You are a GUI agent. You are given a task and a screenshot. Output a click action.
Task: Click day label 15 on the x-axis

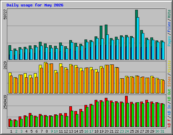pos(81,131)
